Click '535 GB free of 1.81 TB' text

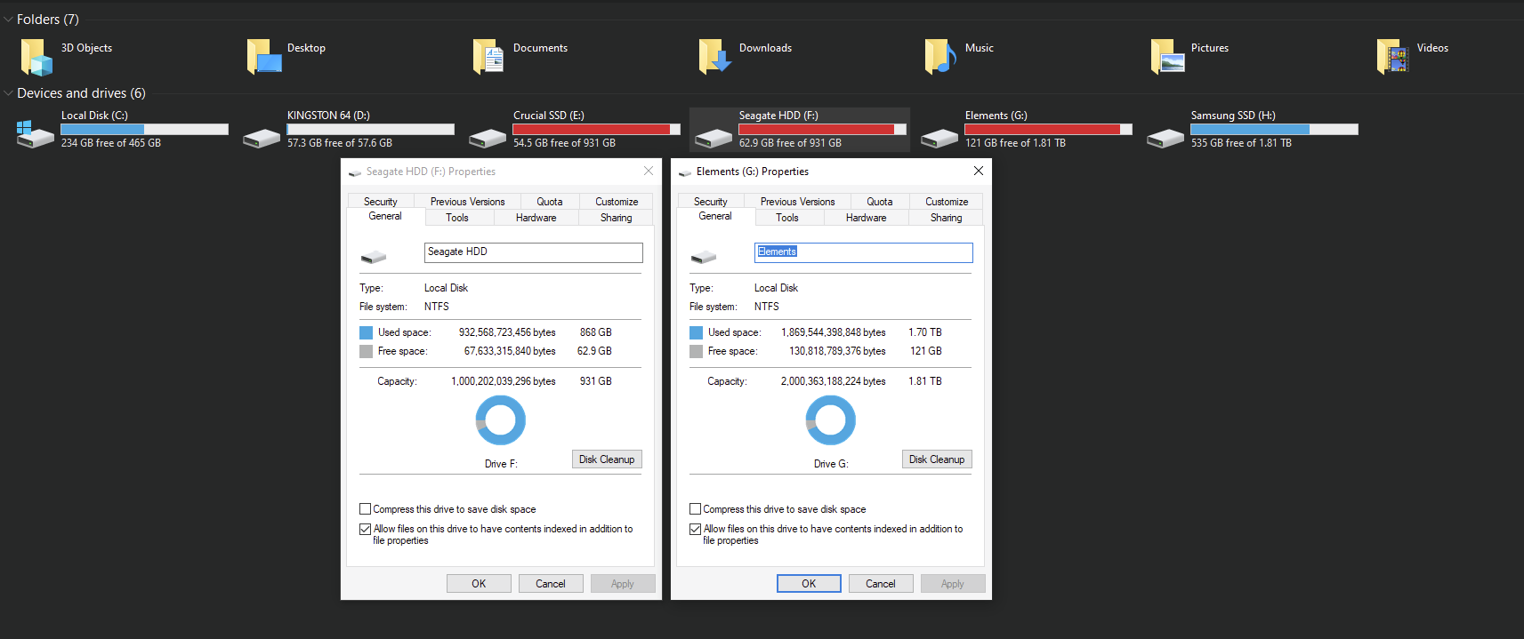(x=1241, y=143)
